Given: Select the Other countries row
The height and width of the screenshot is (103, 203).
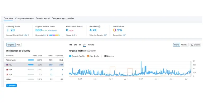Looking at the screenshot, I should [x=34, y=79].
